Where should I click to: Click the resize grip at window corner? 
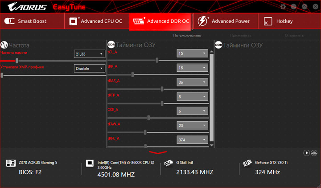pyautogui.click(x=318, y=185)
